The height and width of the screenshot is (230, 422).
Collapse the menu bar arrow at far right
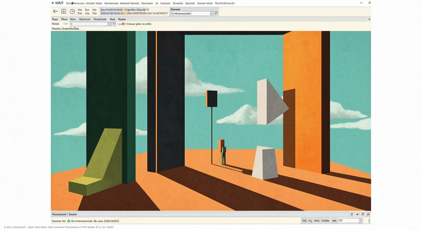tap(369, 19)
